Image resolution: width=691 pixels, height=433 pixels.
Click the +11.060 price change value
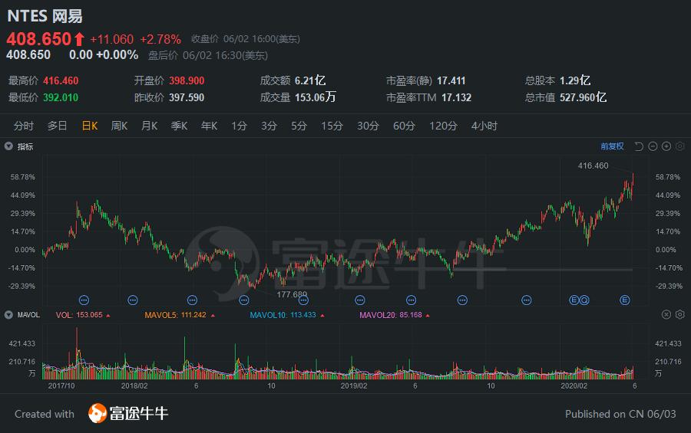pos(111,39)
